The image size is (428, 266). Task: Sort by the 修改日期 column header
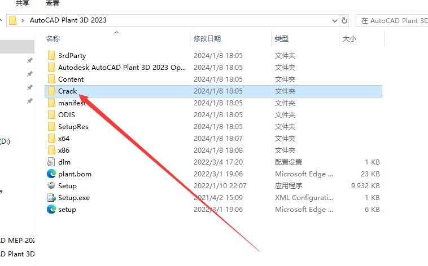(207, 39)
